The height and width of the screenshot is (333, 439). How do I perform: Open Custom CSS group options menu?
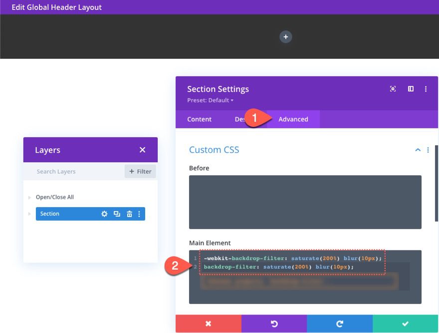click(x=428, y=150)
